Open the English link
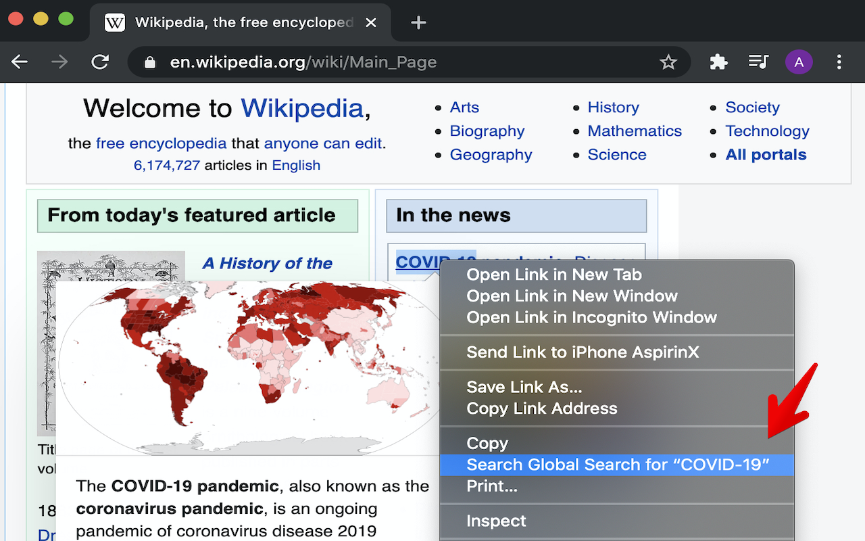 tap(296, 165)
